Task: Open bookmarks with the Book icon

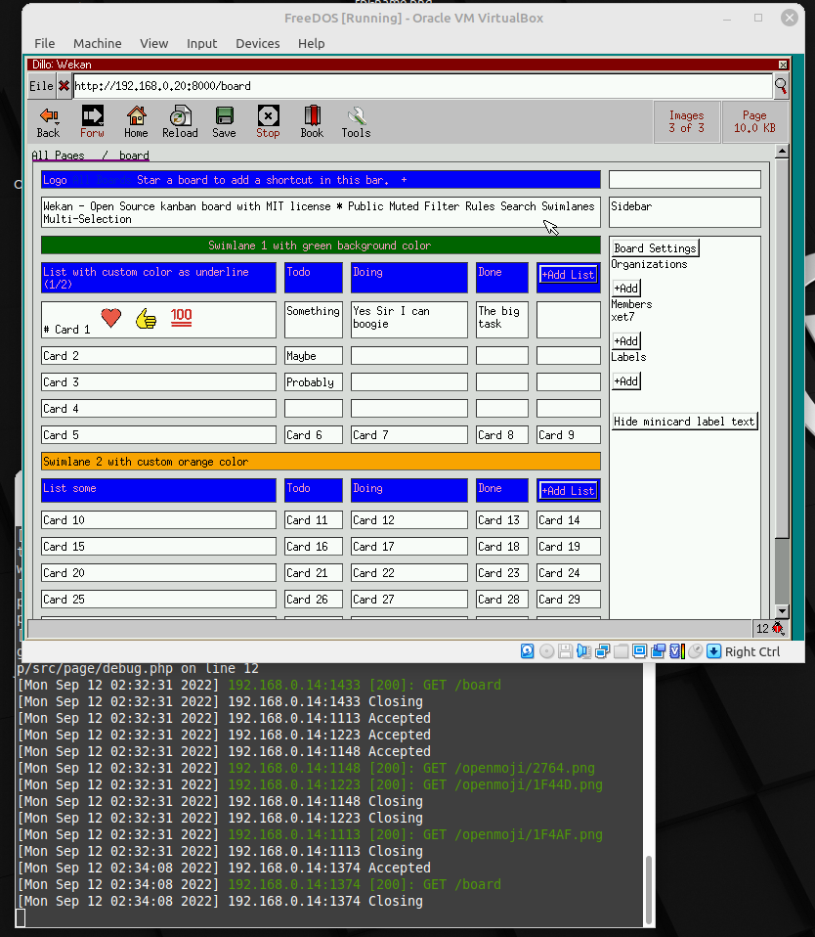Action: (312, 122)
